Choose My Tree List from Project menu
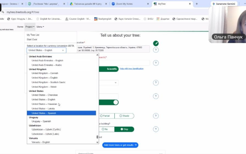Screen dimensions: 246x154 [33, 35]
